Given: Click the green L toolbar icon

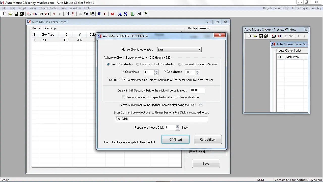Looking at the screenshot, I should (x=133, y=14).
